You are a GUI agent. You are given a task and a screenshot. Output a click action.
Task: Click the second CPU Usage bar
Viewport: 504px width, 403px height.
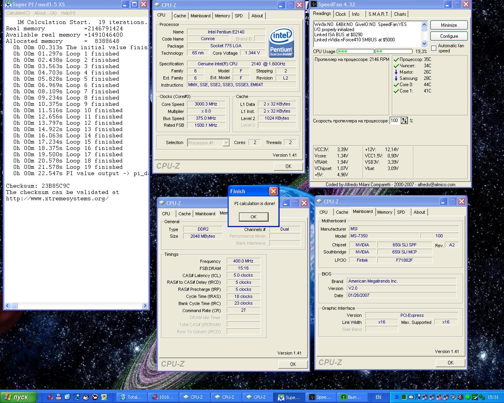point(393,52)
